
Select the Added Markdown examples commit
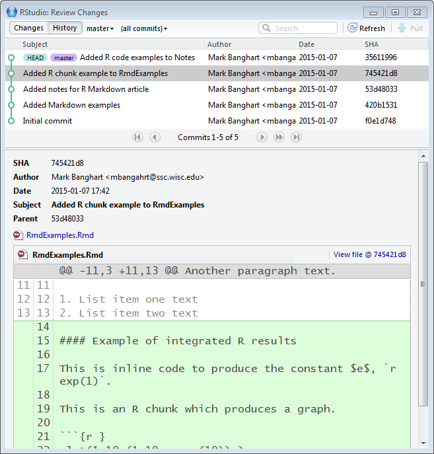(x=71, y=105)
